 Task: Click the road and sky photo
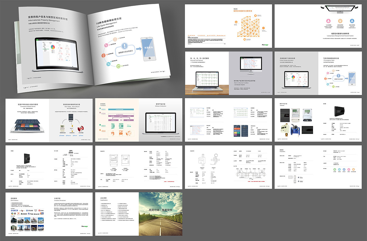pos(161,214)
